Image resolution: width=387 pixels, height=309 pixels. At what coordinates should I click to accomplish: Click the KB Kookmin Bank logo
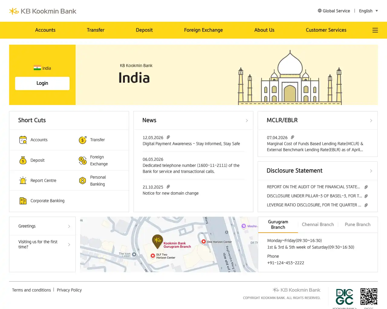(x=42, y=11)
